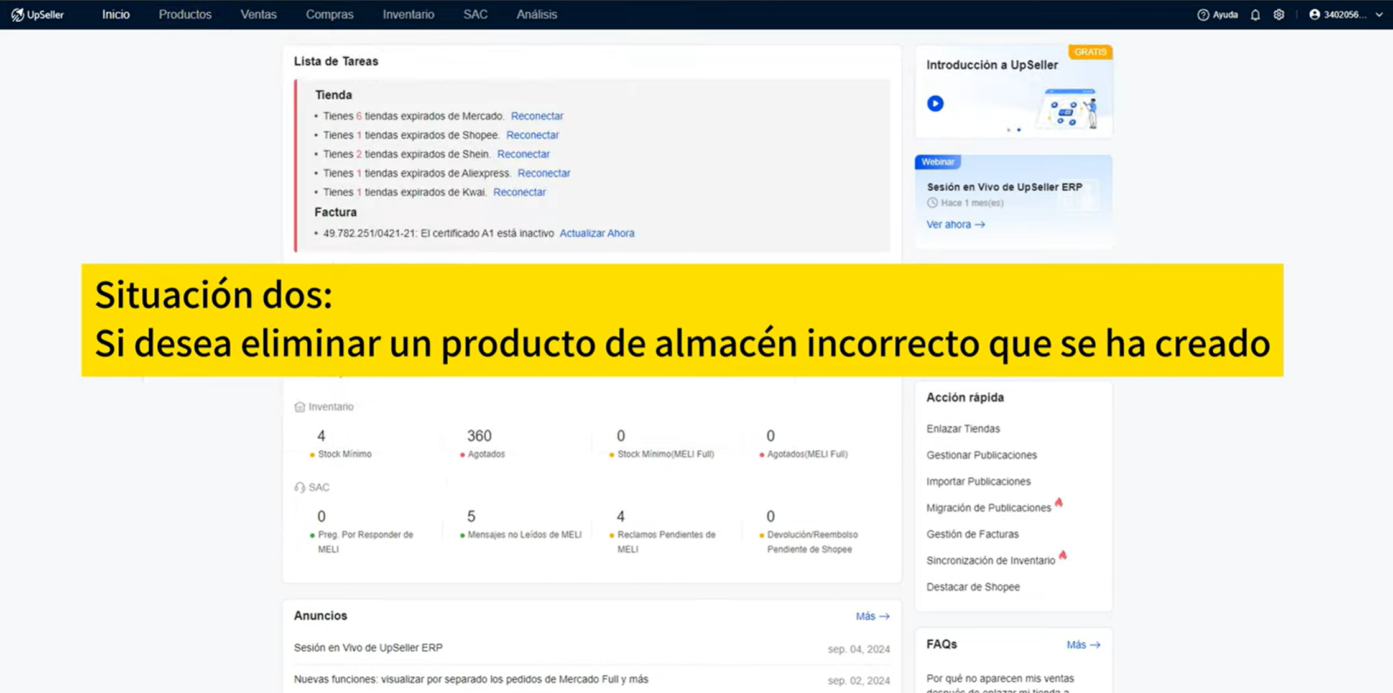Screen dimensions: 1393x693
Task: Click the Ayuda help icon
Action: tap(1203, 14)
